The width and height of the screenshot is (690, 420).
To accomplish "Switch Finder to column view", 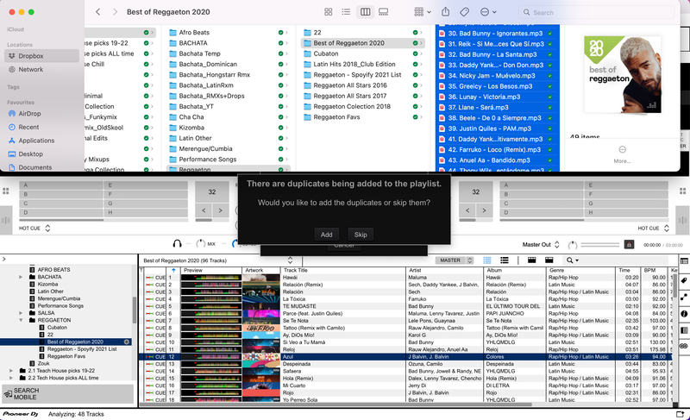I will coord(364,12).
